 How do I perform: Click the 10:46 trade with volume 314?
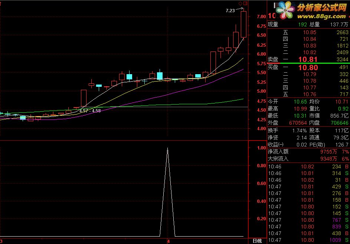308,173
